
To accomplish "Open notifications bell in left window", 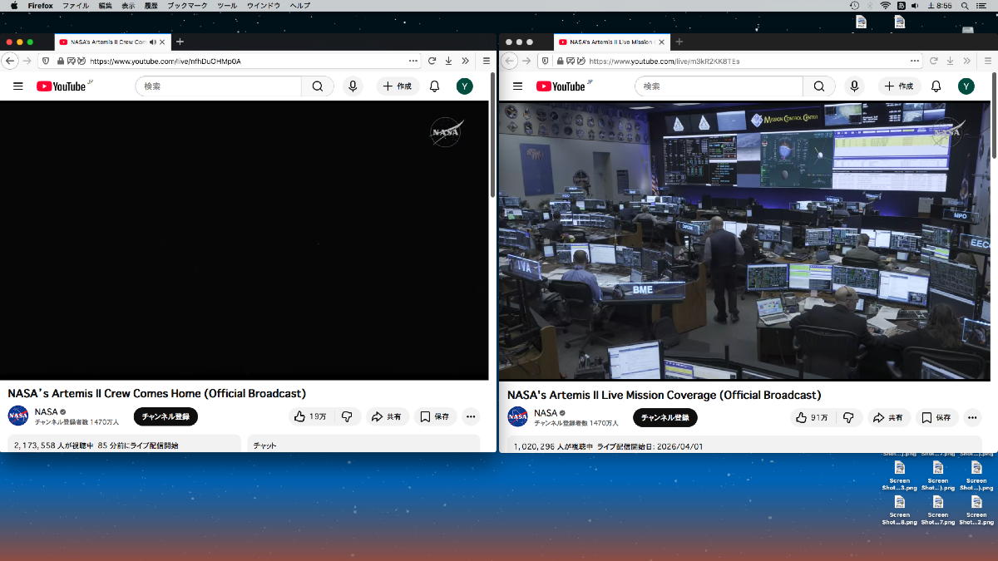I will coord(434,86).
